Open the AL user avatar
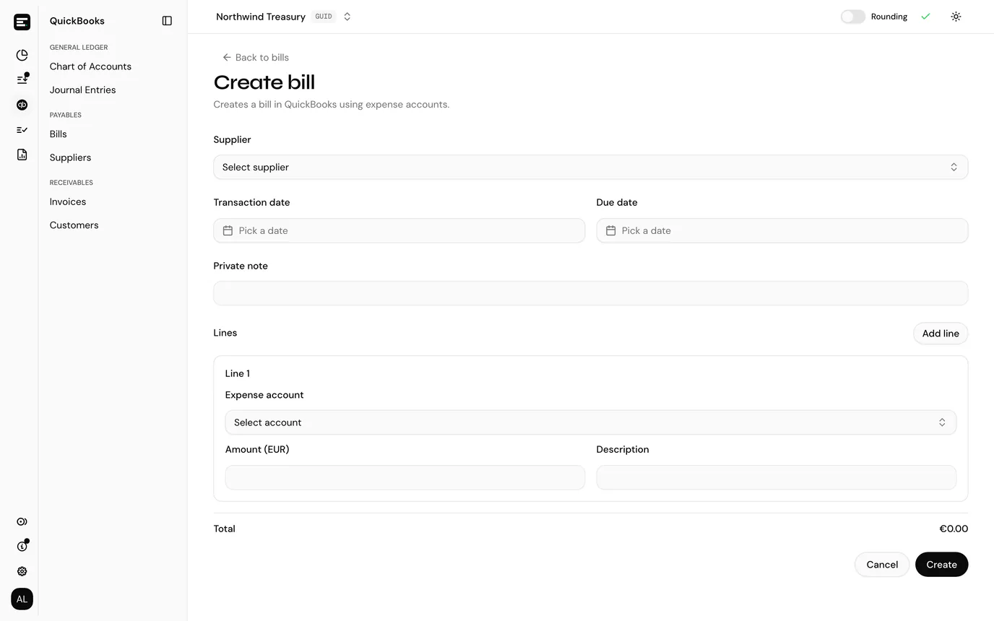994x621 pixels. pyautogui.click(x=22, y=599)
